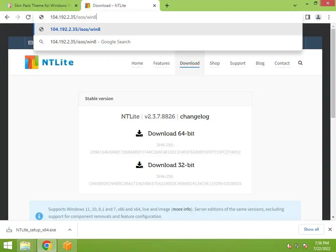Click the globe icon in the address bar

41,17
